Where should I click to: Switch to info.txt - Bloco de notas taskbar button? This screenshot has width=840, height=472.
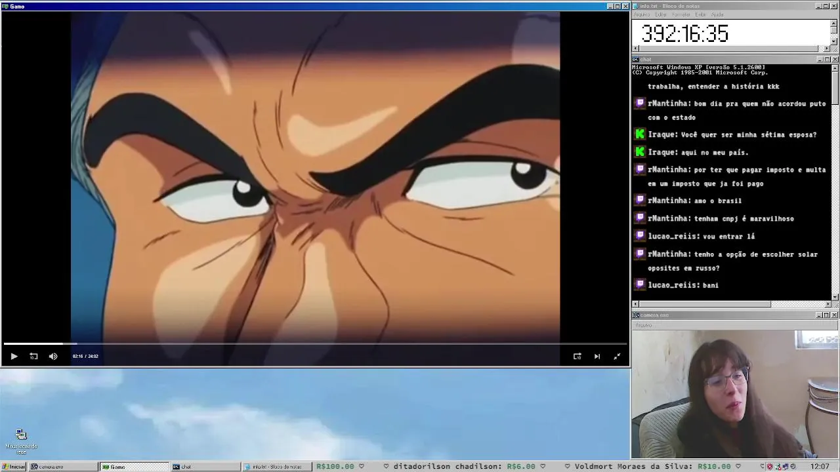277,467
